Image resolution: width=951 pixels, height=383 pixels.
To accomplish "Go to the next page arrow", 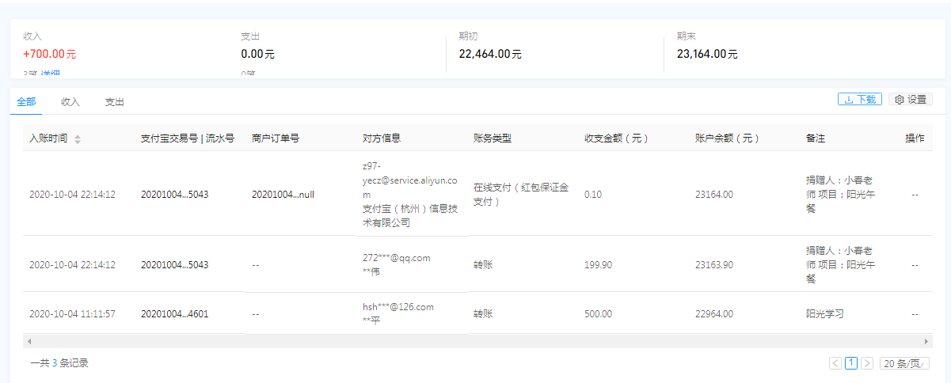I will click(x=867, y=363).
